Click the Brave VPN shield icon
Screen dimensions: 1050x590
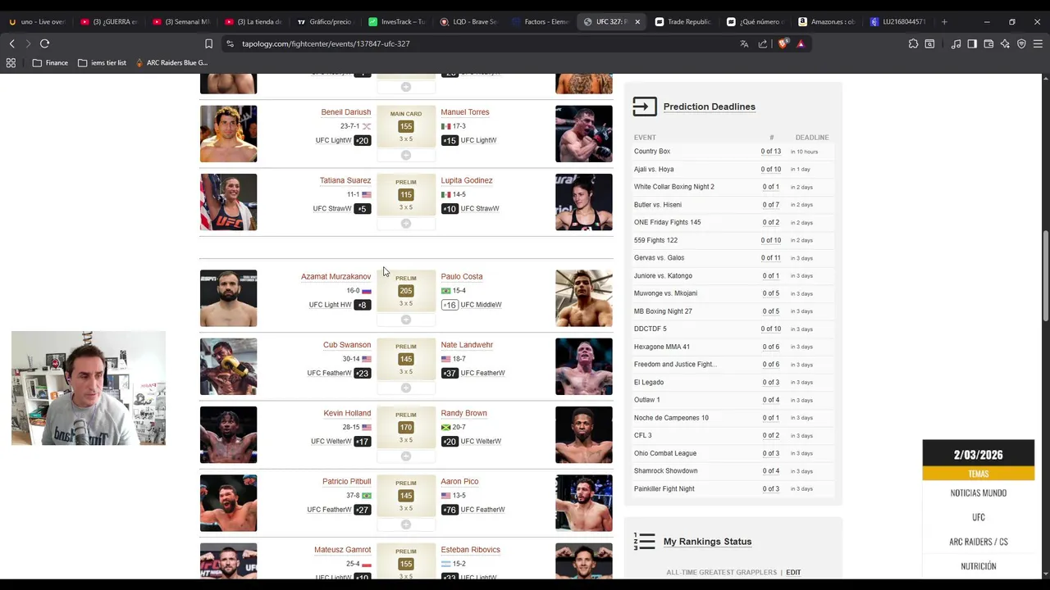[1021, 43]
